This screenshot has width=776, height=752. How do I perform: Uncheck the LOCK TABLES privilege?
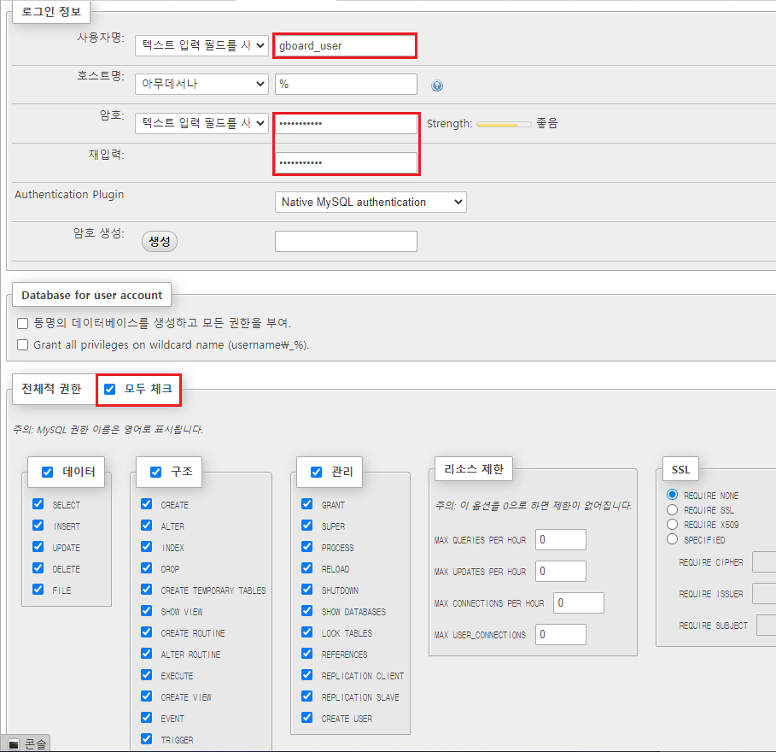(x=306, y=632)
